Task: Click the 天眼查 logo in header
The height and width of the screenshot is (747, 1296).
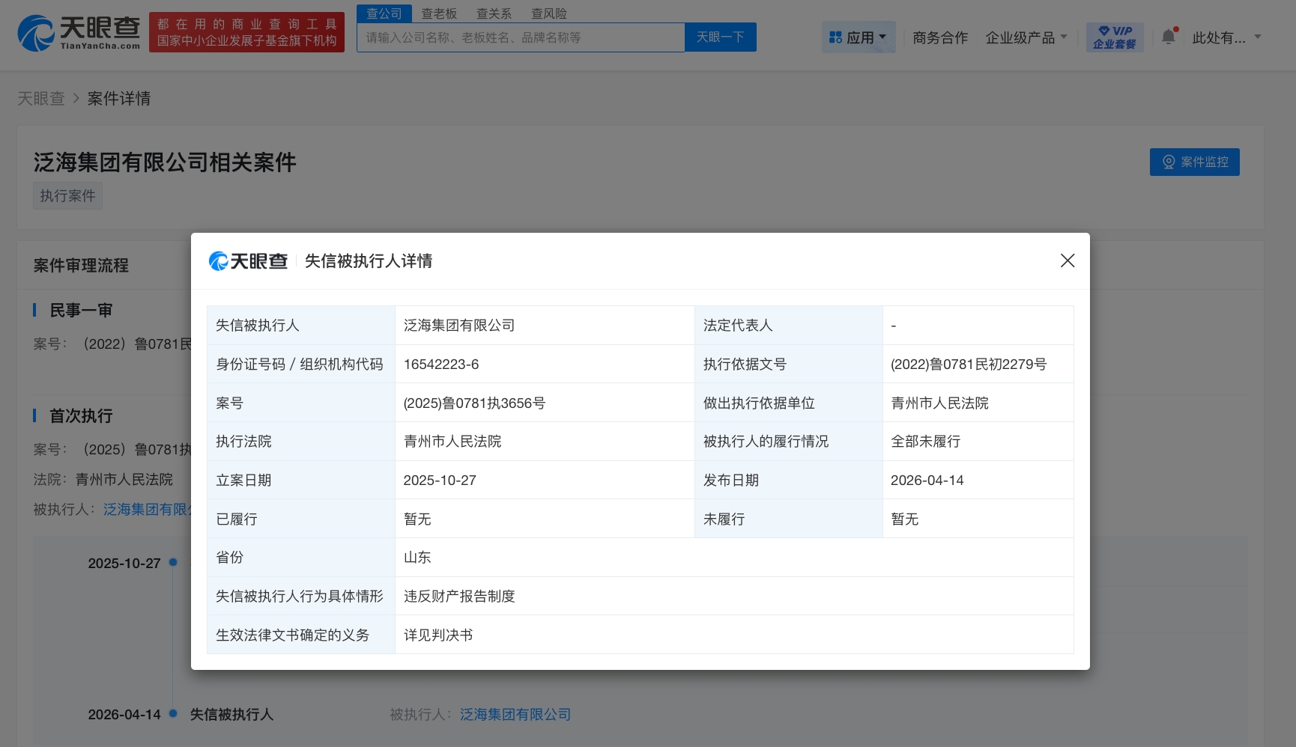Action: [x=79, y=33]
